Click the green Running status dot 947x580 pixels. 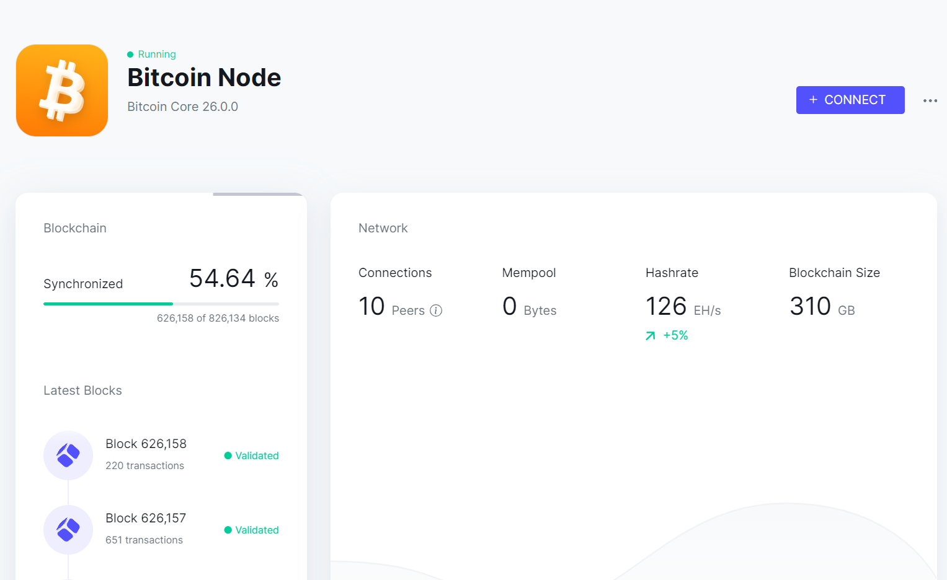click(x=130, y=55)
